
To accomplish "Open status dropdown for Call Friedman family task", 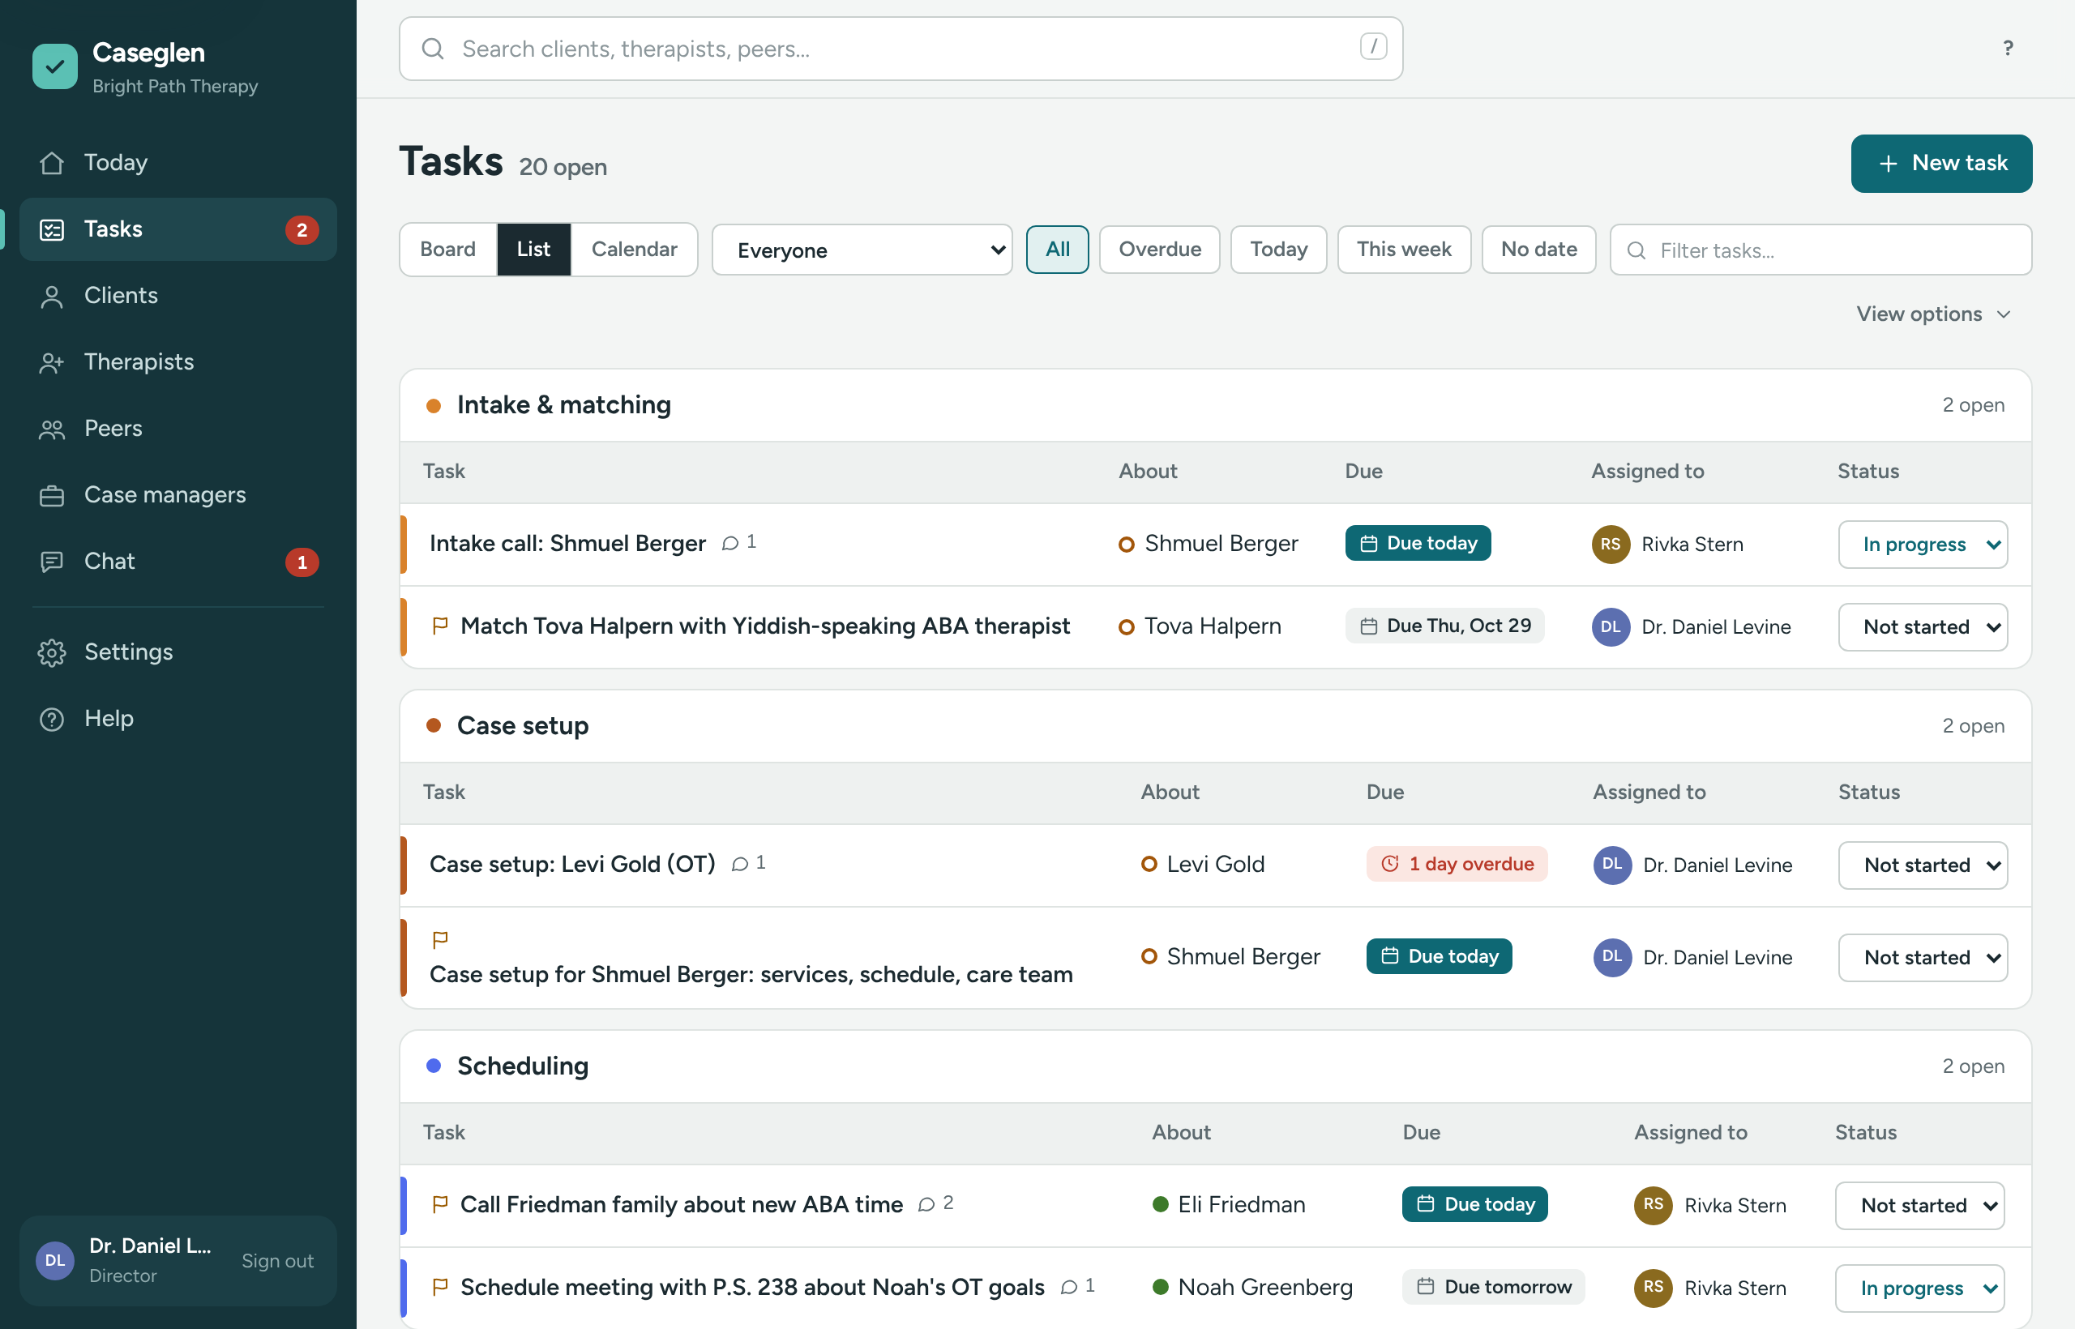I will pyautogui.click(x=1919, y=1206).
